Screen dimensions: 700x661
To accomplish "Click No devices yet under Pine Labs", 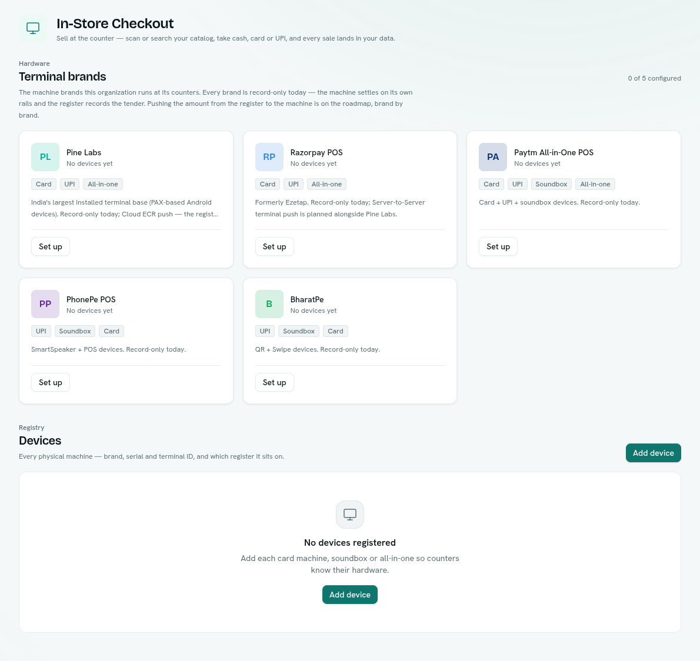I will pyautogui.click(x=90, y=164).
